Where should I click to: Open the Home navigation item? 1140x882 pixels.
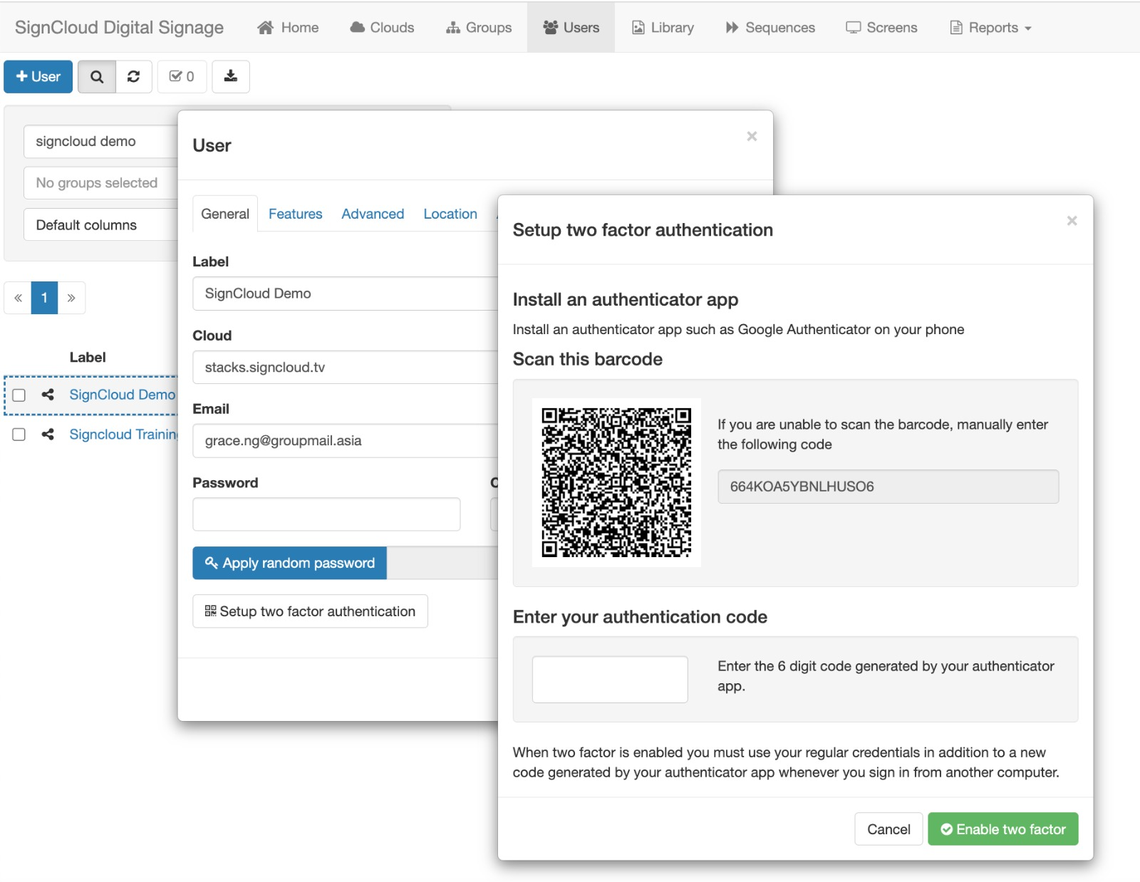point(288,28)
